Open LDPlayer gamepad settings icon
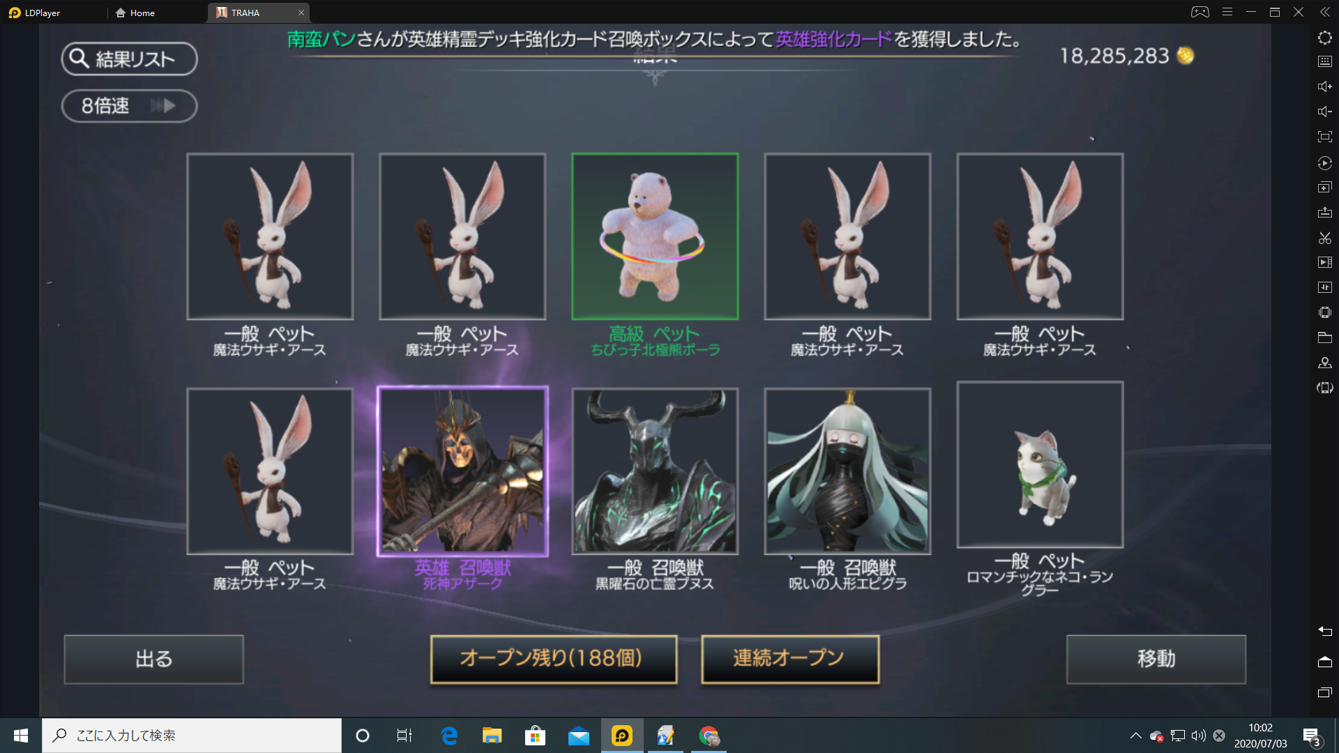 1200,12
